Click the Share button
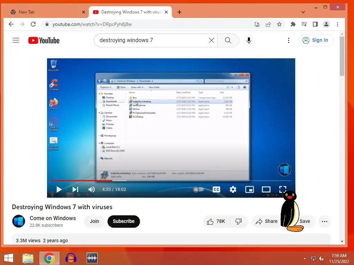This screenshot has height=265, width=354. pyautogui.click(x=267, y=221)
